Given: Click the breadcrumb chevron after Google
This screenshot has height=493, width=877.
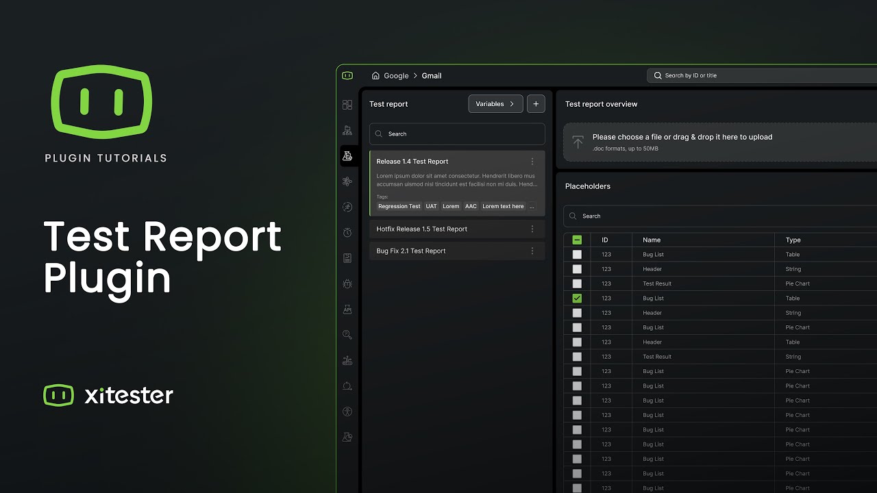Looking at the screenshot, I should [415, 76].
